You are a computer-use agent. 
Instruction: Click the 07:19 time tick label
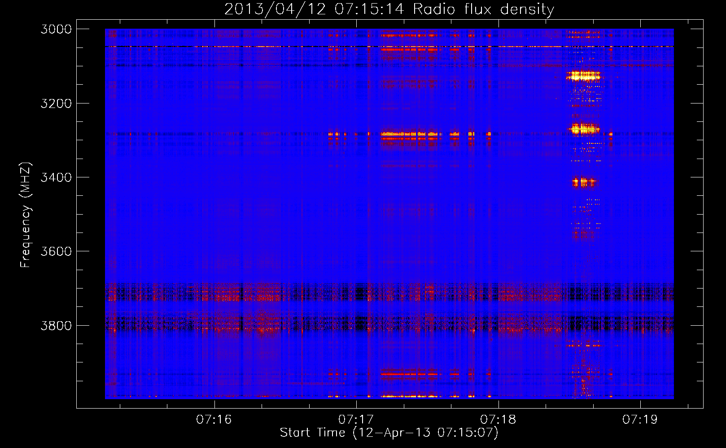tap(640, 419)
